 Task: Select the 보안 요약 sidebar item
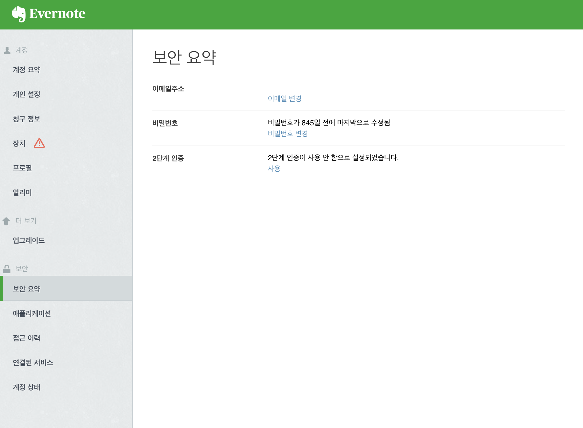[66, 289]
